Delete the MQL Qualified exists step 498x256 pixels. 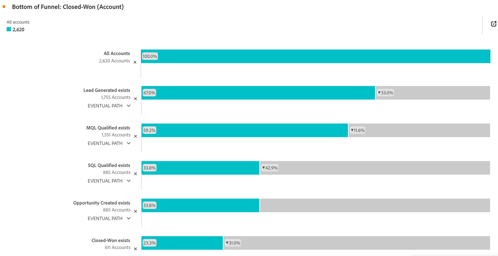point(135,136)
